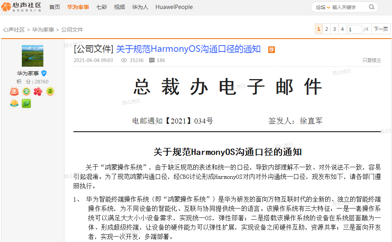Open the 华为家事 navigation tab
Viewport: 392px width, 242px height.
(78, 7)
